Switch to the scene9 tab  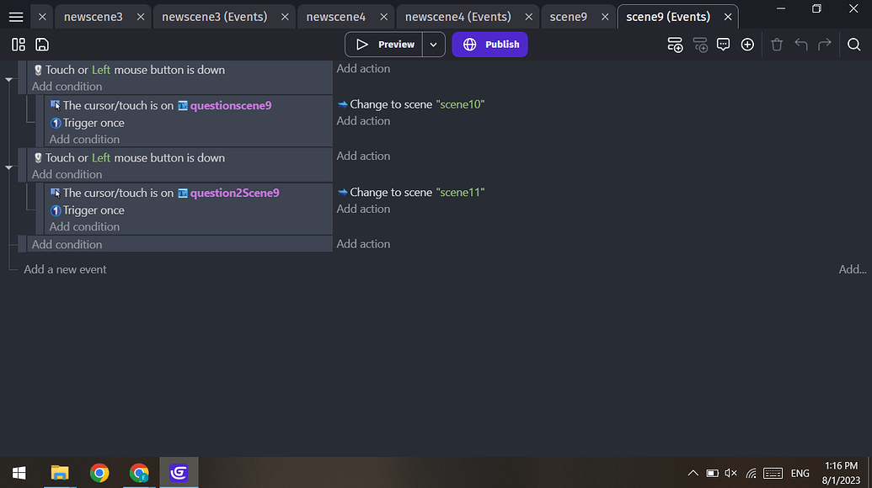[569, 17]
